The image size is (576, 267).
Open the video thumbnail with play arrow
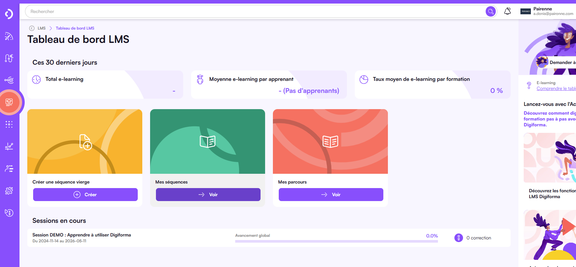[550, 235]
